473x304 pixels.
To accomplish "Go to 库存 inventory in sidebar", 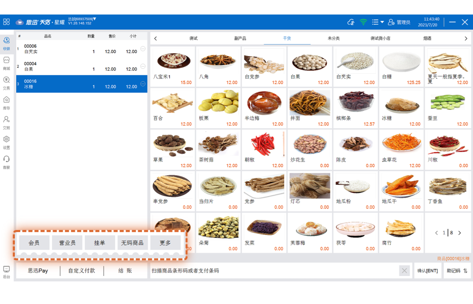I will click(x=7, y=102).
